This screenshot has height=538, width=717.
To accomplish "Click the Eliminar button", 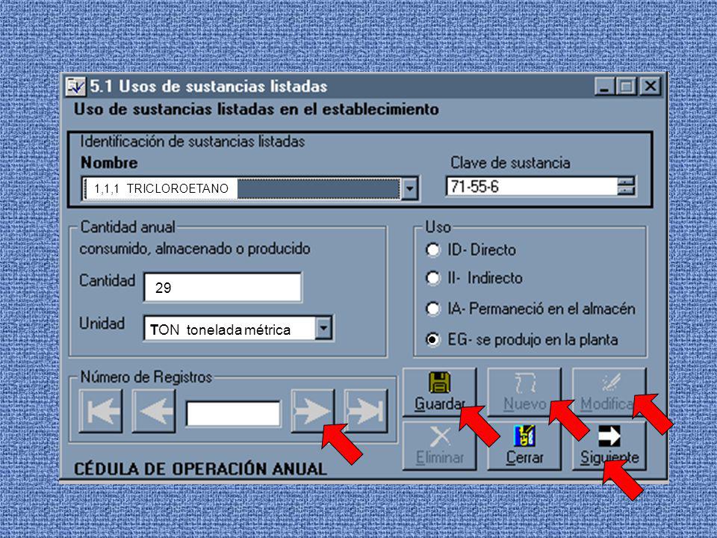I will coord(439,446).
